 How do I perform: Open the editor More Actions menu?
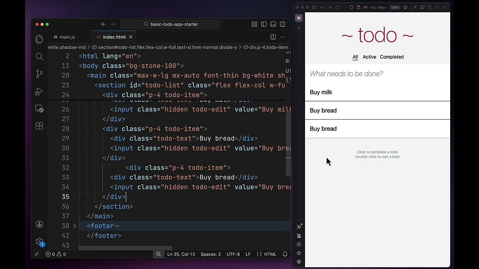coord(283,37)
